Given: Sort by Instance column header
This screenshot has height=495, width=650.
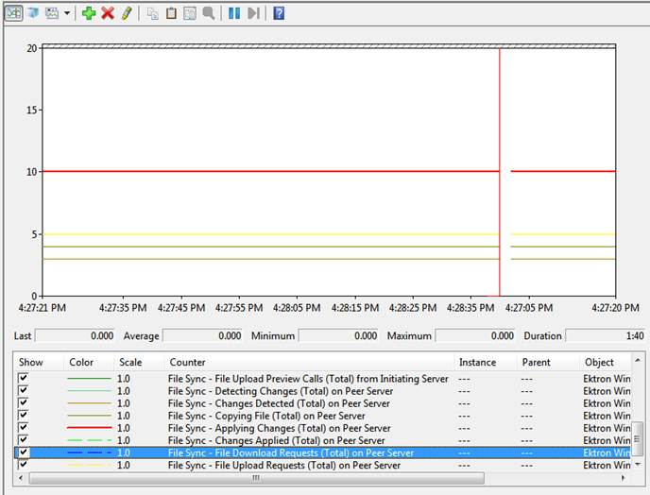Looking at the screenshot, I should coord(486,363).
